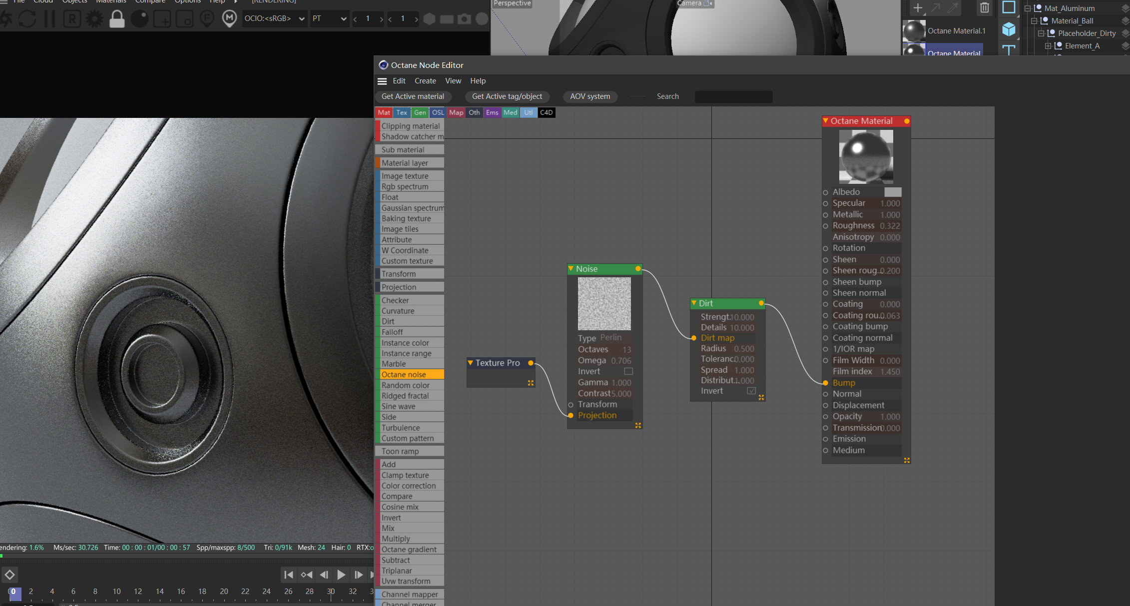Open the View menu in Node Editor
This screenshot has width=1130, height=606.
click(453, 81)
